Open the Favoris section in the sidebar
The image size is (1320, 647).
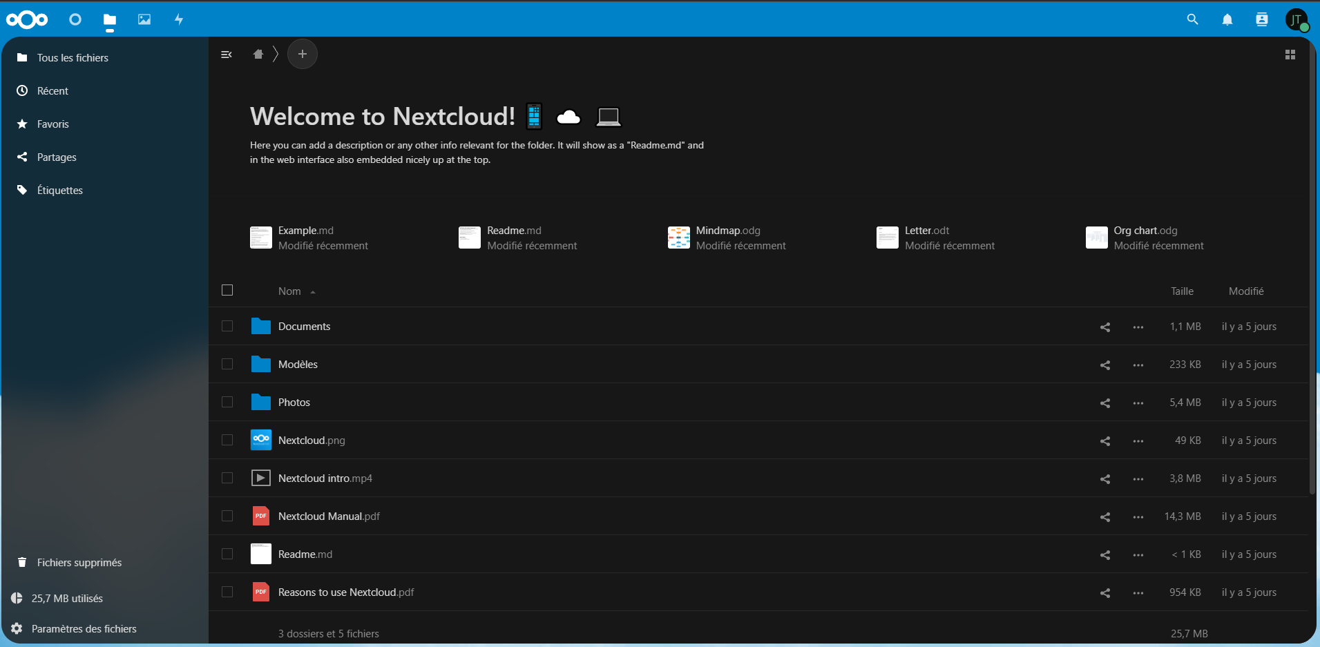point(53,124)
